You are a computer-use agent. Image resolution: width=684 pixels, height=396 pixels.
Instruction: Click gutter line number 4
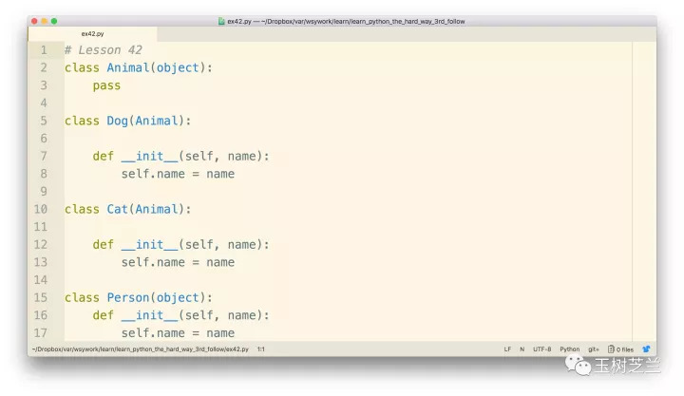coord(44,104)
